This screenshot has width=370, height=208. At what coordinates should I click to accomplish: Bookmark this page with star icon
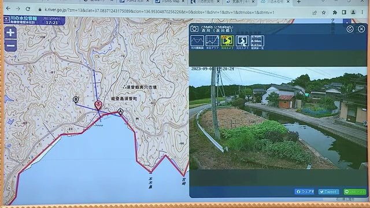tap(324, 13)
